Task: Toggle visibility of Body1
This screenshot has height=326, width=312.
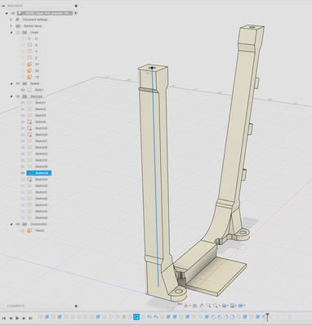Action: pos(23,90)
